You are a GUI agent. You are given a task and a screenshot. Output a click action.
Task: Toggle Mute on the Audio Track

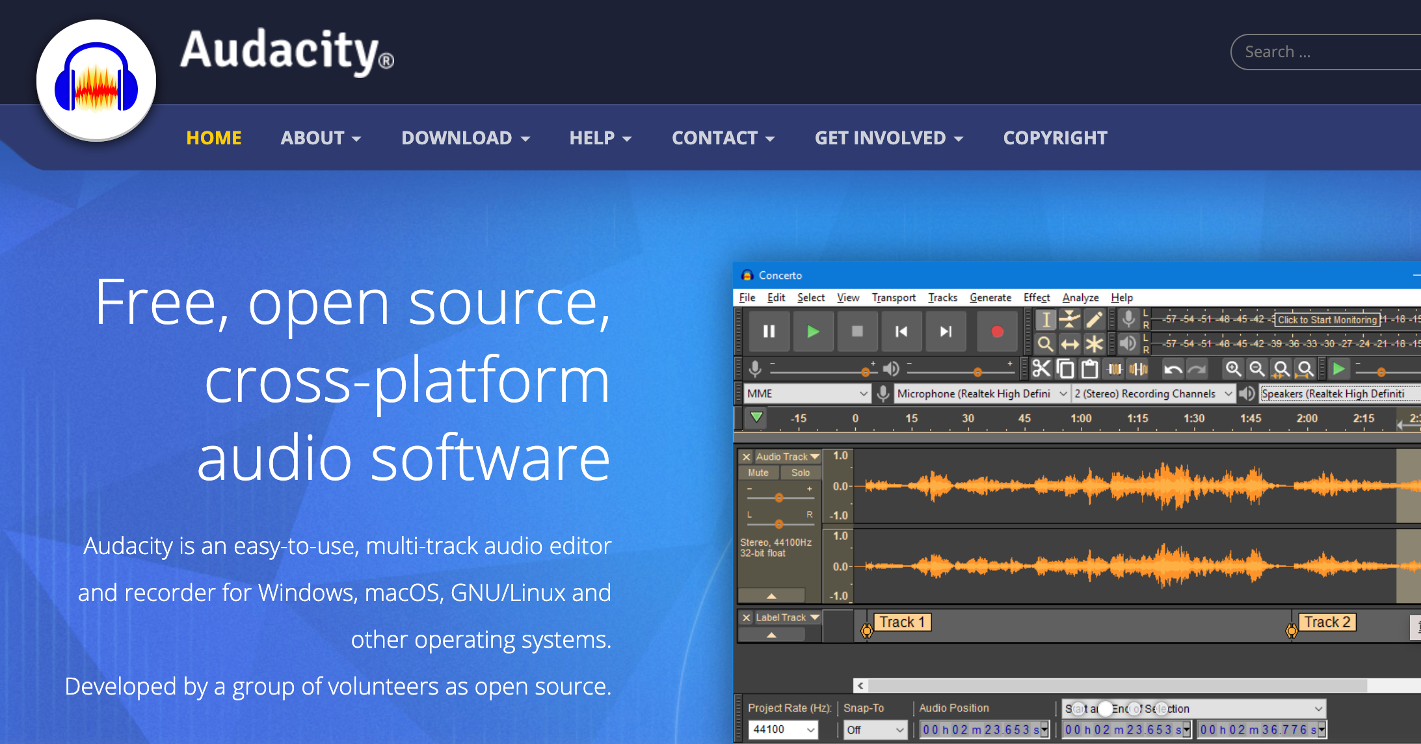758,473
